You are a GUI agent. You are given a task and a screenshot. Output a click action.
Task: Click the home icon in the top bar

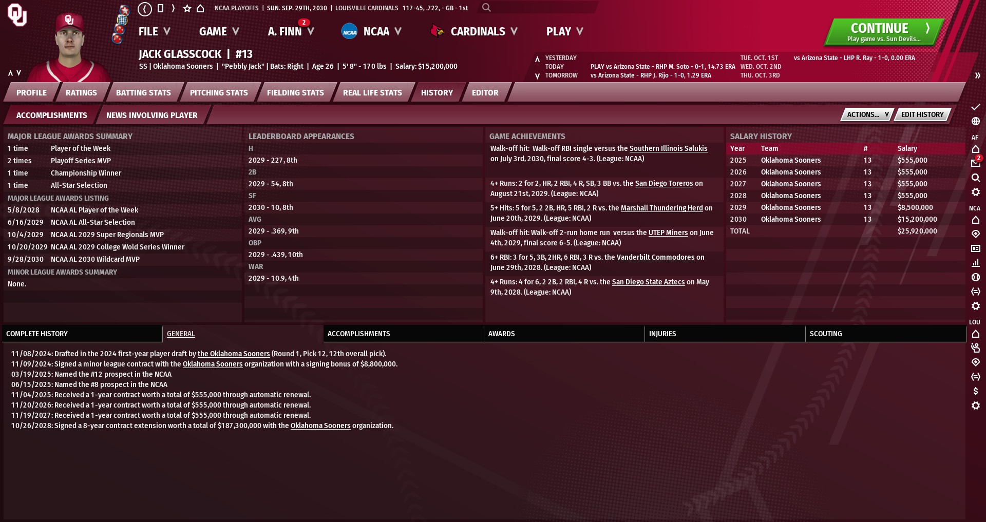200,8
